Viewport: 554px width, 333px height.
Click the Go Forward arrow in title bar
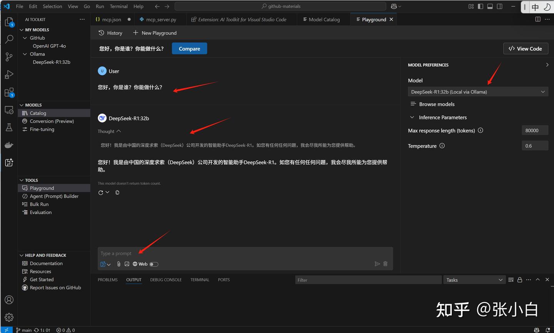167,7
